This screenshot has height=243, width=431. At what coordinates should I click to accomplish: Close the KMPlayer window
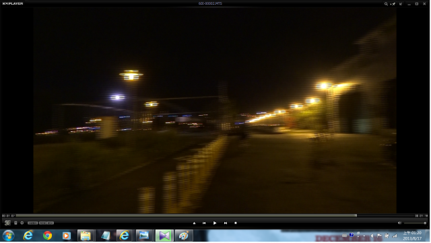[x=425, y=4]
